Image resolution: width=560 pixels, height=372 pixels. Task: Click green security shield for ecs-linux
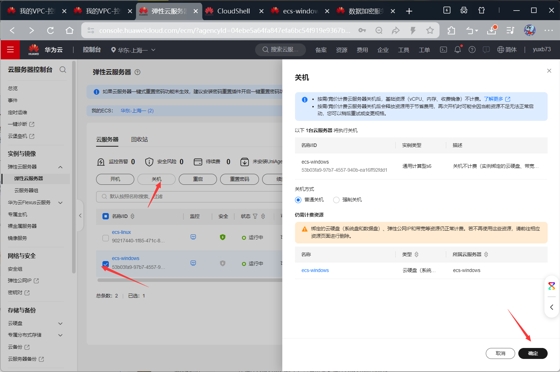click(223, 237)
